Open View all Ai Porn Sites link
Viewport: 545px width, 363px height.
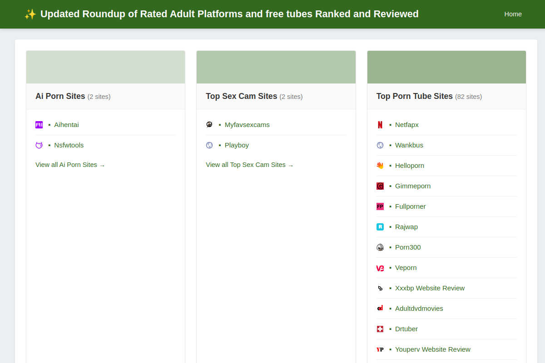(x=70, y=165)
